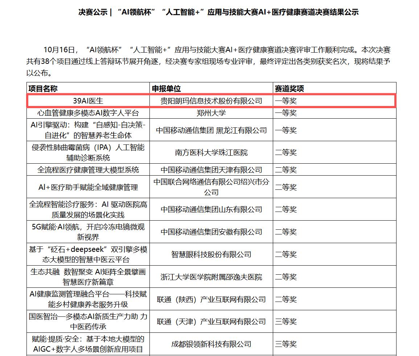Image resolution: width=419 pixels, height=356 pixels.
Task: Select the 心血管健康多模态AI数字人平台 project cell
Action: (x=88, y=113)
